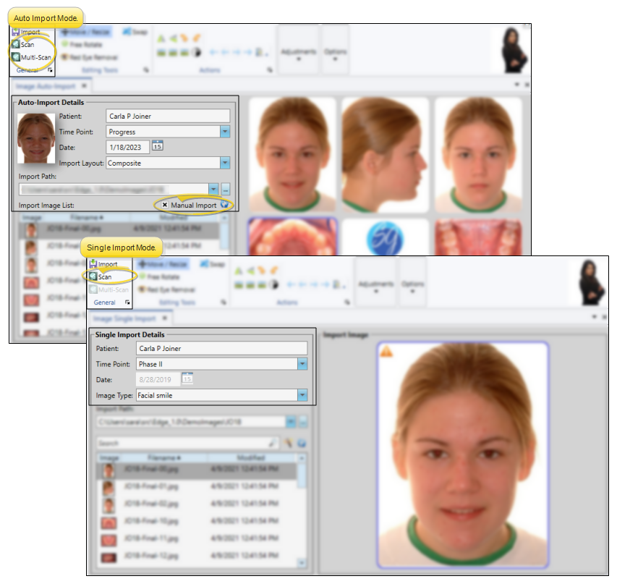Image resolution: width=617 pixels, height=584 pixels.
Task: Click Multi-Scan in the Auto Import ribbon
Action: (35, 57)
